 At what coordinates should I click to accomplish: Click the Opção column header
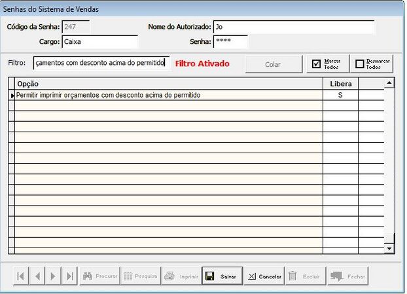169,84
